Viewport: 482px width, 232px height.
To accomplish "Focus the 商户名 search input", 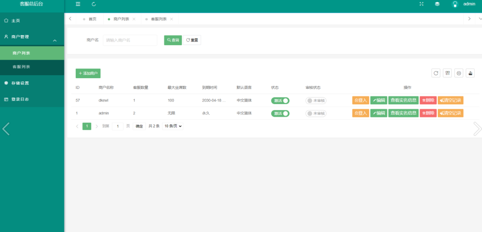I will 130,40.
